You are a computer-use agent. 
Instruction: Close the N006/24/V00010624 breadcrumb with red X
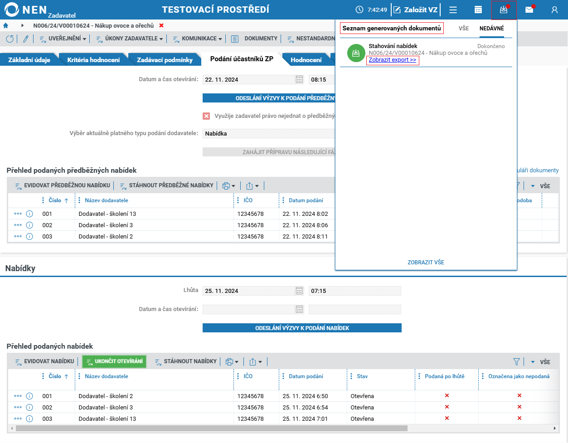pos(161,25)
